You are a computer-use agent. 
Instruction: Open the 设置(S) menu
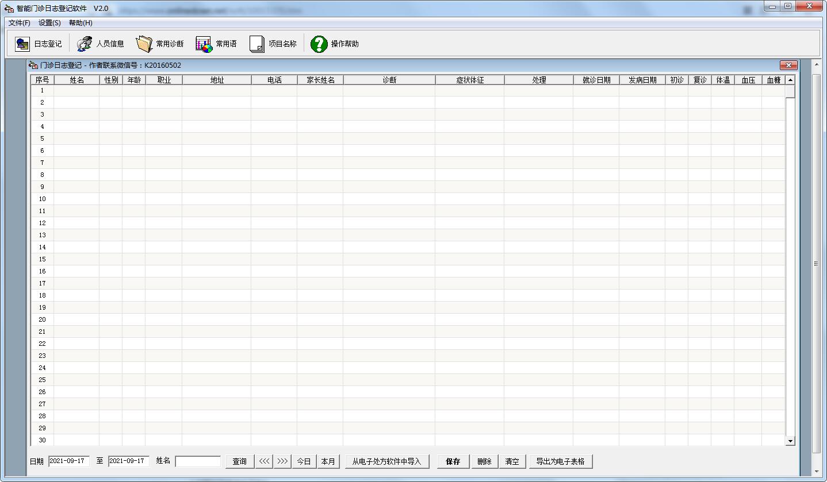pyautogui.click(x=49, y=23)
